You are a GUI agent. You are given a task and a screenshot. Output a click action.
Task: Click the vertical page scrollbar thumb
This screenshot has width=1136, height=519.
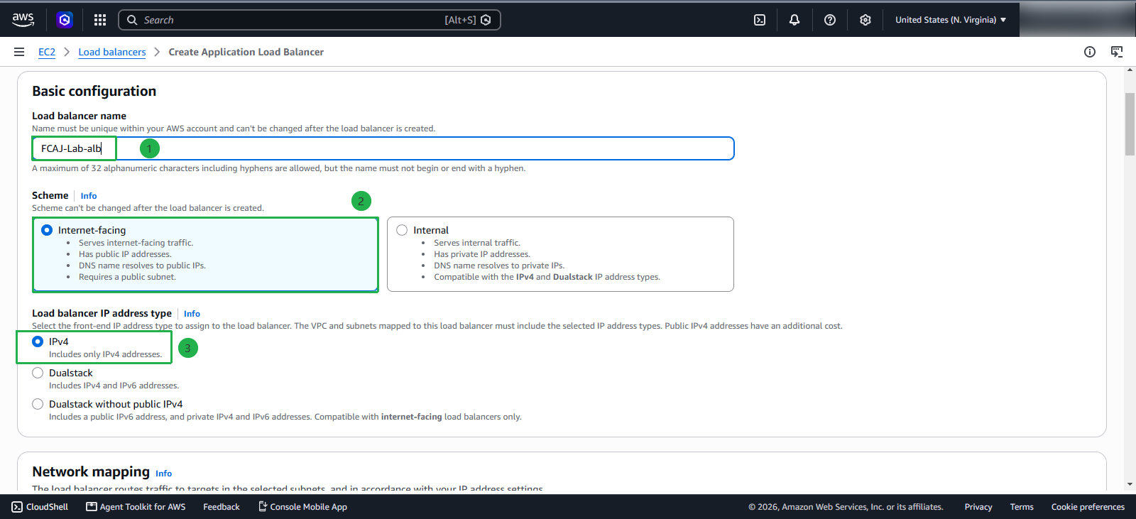coord(1130,124)
